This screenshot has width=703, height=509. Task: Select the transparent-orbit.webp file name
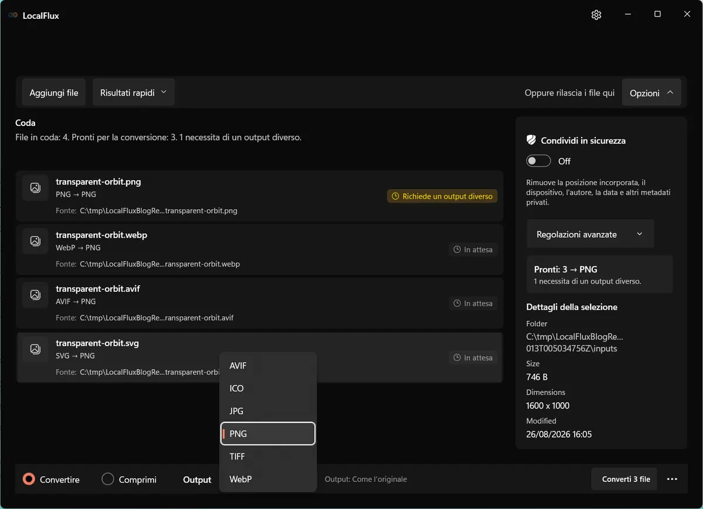click(101, 235)
